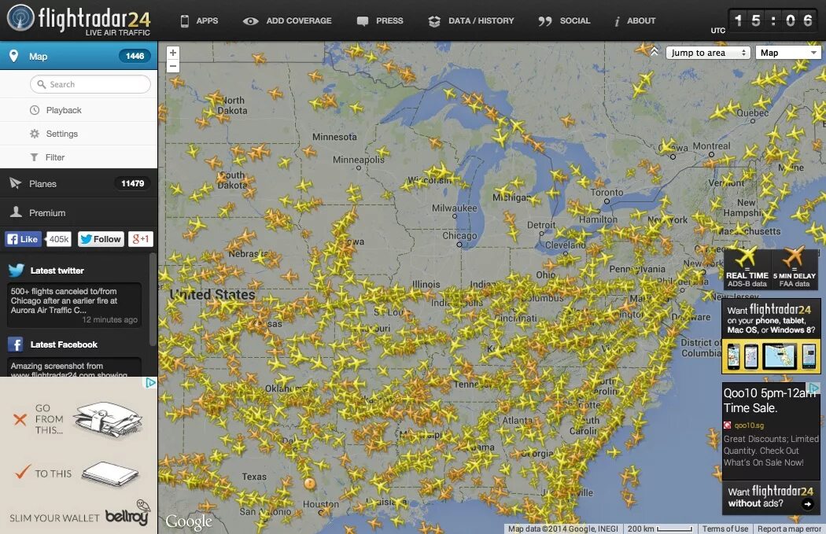Click the UTC clock display
This screenshot has height=534, width=826.
(774, 21)
